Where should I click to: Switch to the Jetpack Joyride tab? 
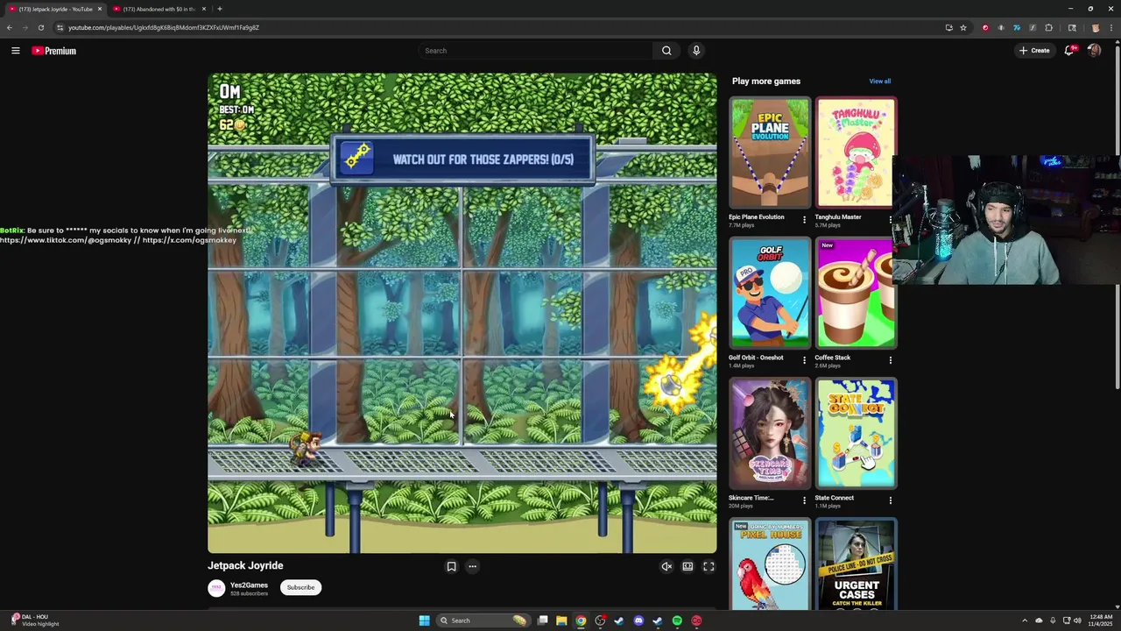(54, 9)
